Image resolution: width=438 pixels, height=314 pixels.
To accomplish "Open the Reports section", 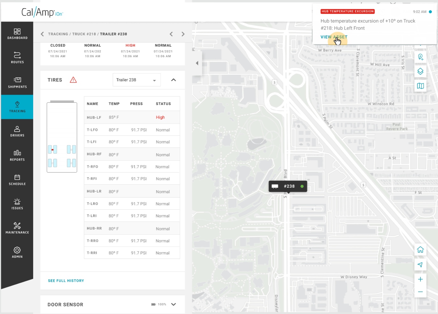I will 17,153.
